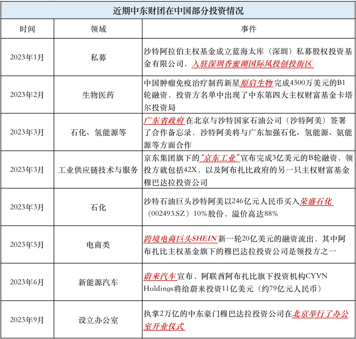Open the 荣盛石化 red link
The image size is (356, 339).
tap(316, 201)
